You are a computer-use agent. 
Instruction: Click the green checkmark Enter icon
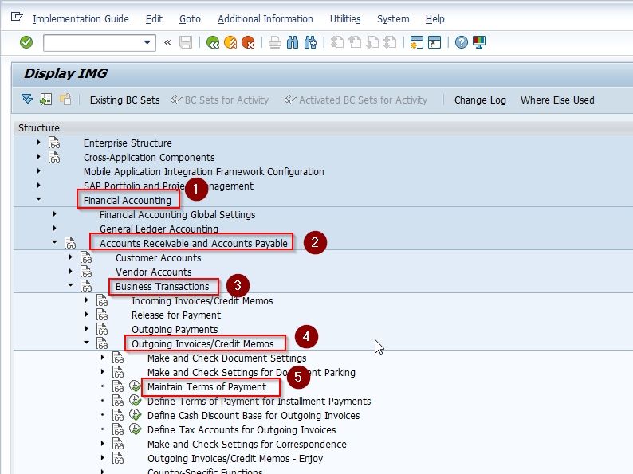click(26, 42)
